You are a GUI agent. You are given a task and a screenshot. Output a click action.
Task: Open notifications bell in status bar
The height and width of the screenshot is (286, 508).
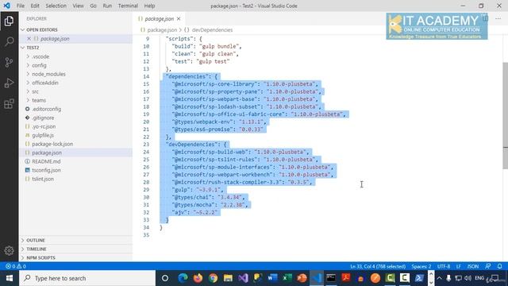[x=499, y=266]
